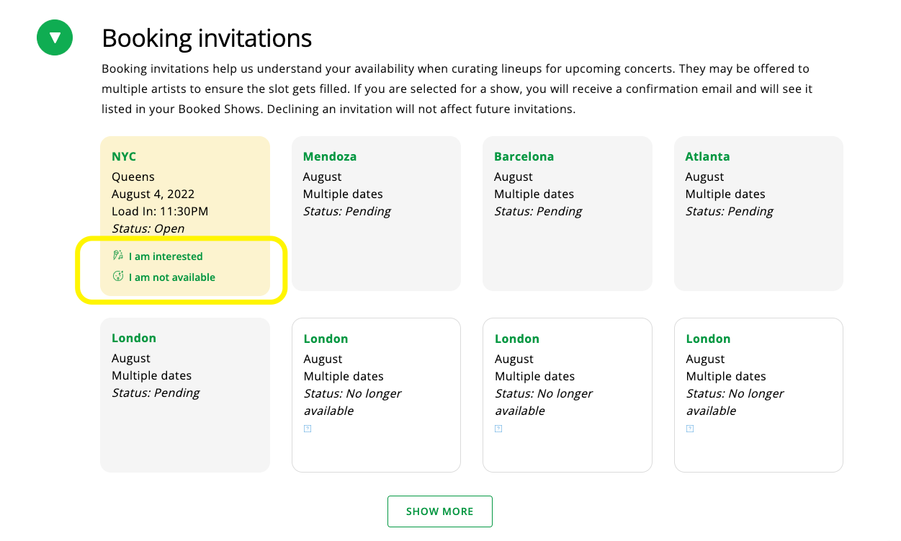
Task: Select "I am interested" for the NYC show
Action: point(165,256)
